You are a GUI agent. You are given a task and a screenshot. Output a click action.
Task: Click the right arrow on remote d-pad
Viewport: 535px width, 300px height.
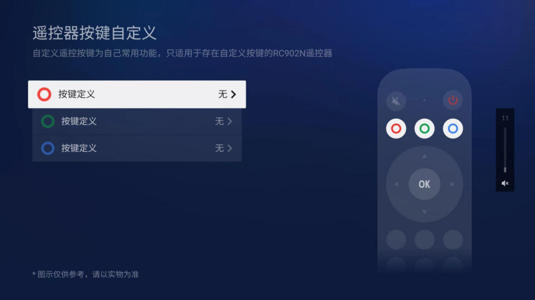pyautogui.click(x=452, y=184)
